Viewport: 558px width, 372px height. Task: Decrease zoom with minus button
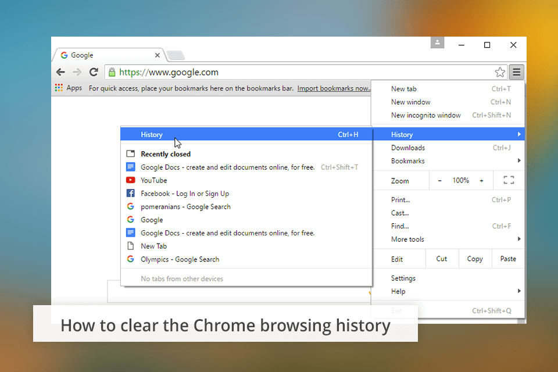(440, 181)
